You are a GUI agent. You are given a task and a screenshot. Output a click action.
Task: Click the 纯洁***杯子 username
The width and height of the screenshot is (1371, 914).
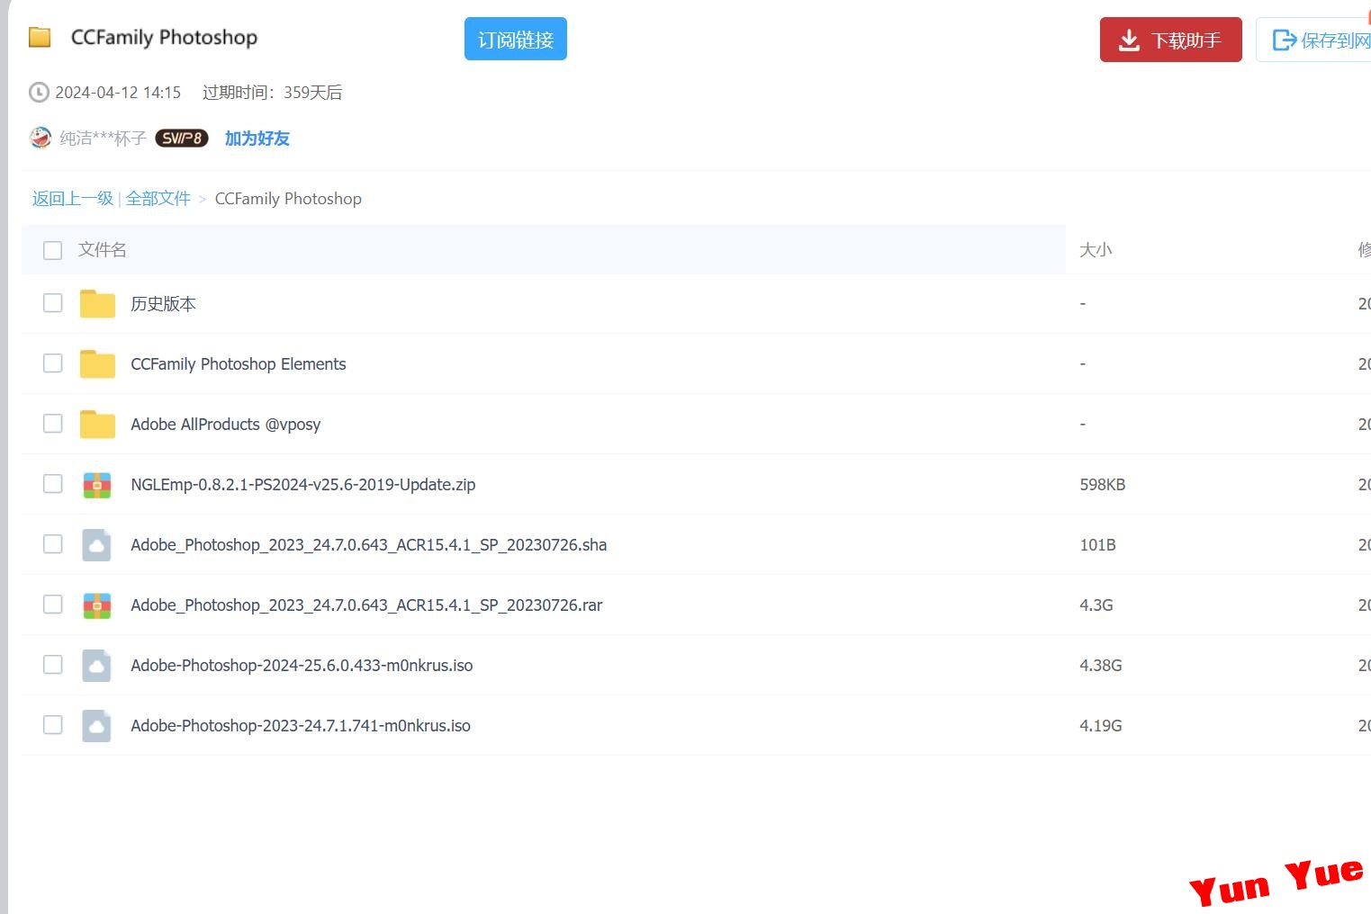[104, 139]
